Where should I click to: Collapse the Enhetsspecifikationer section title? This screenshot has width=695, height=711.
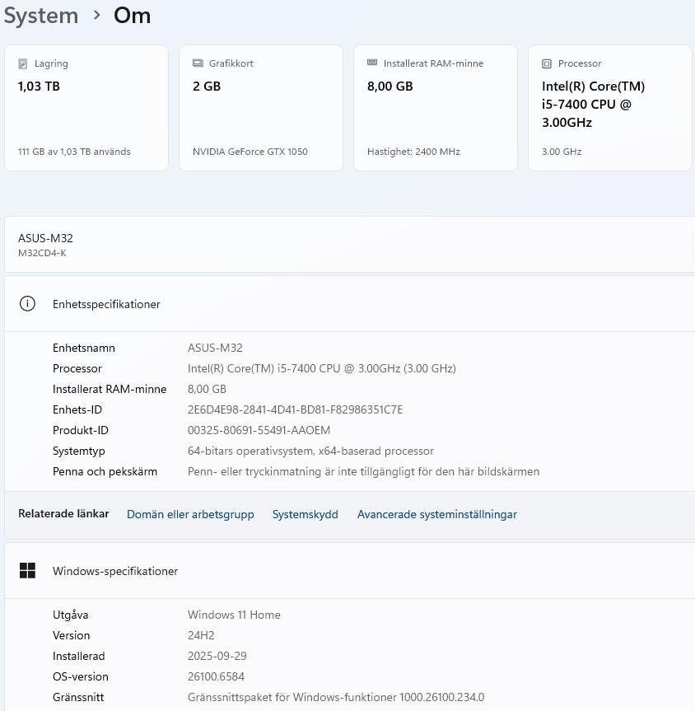pyautogui.click(x=106, y=304)
